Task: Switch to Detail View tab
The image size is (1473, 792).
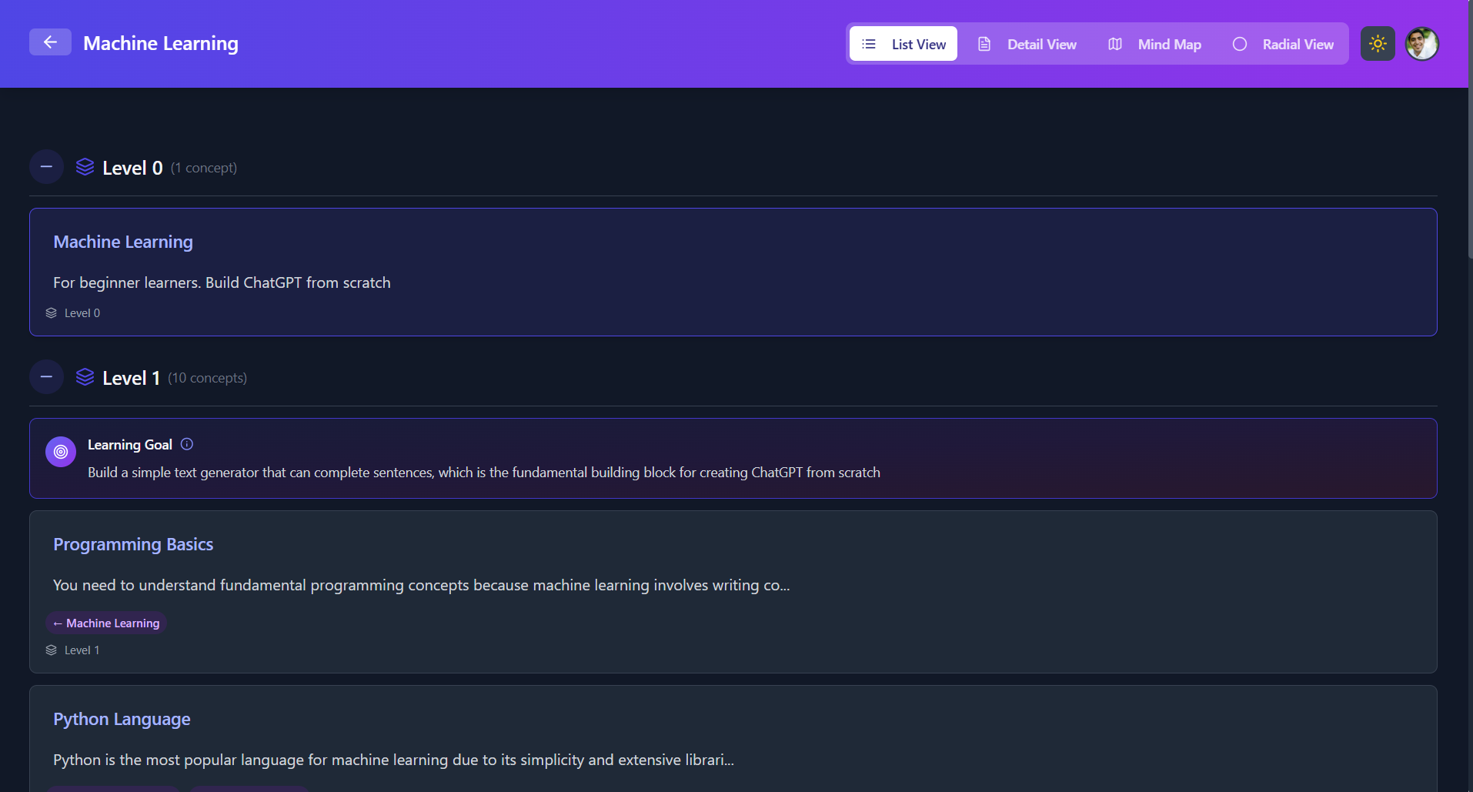Action: (1027, 44)
